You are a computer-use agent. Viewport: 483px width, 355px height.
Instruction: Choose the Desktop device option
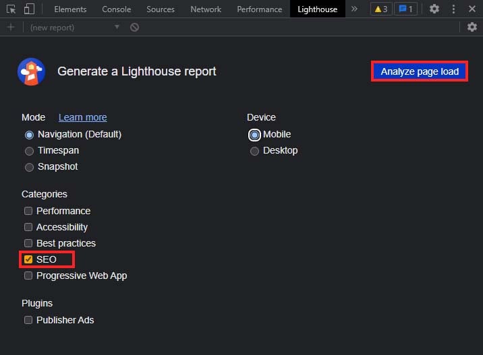[274, 151]
